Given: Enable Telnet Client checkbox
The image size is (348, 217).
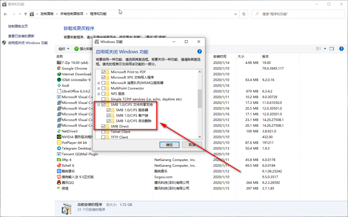Looking at the screenshot, I should pyautogui.click(x=103, y=132).
